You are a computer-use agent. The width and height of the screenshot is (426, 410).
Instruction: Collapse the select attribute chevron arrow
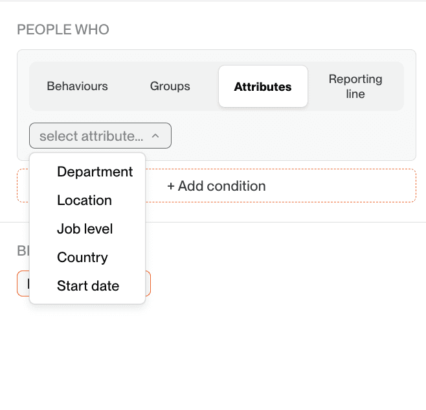point(155,136)
